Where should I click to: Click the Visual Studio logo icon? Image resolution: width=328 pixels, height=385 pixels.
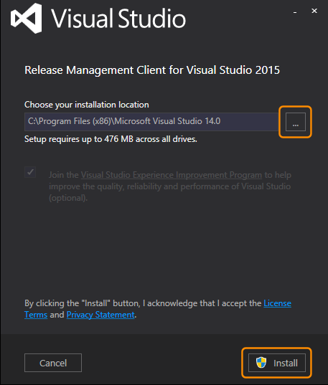tap(26, 18)
